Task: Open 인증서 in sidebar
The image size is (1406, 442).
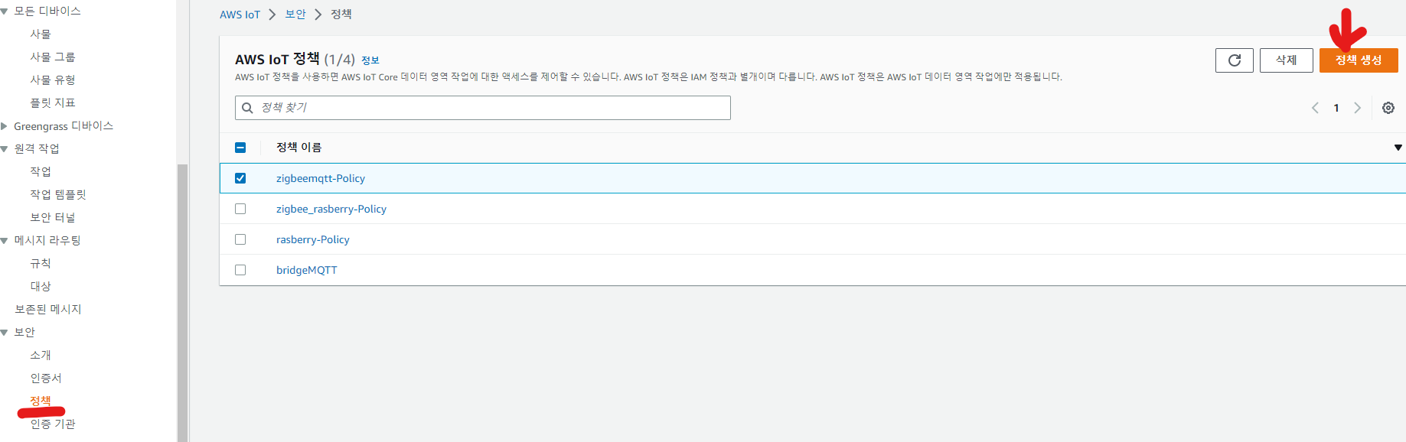Action: click(46, 379)
